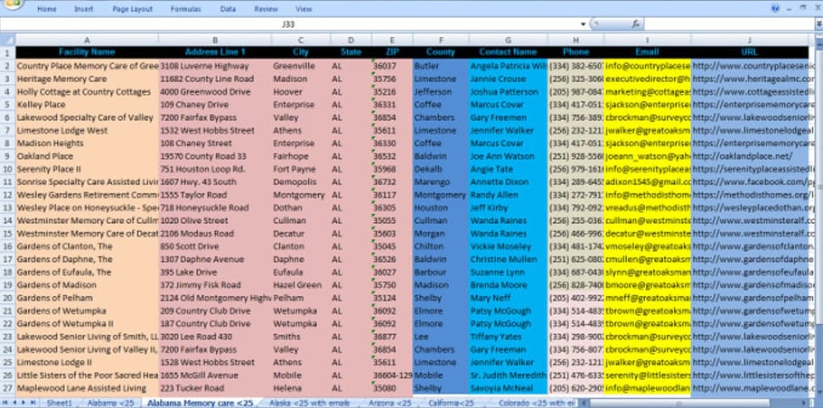Open the Formulas ribbon tab
The height and width of the screenshot is (408, 823).
185,9
